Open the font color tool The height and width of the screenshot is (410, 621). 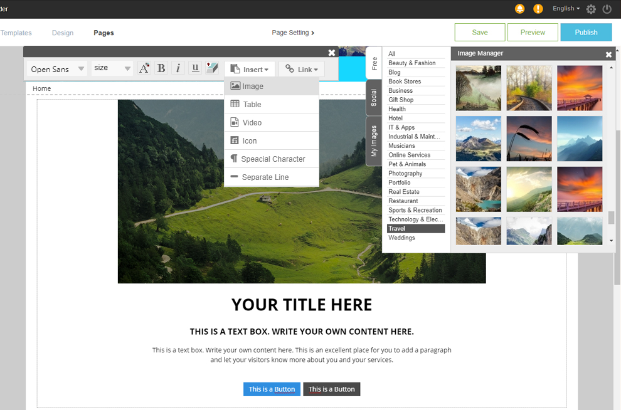pos(144,68)
